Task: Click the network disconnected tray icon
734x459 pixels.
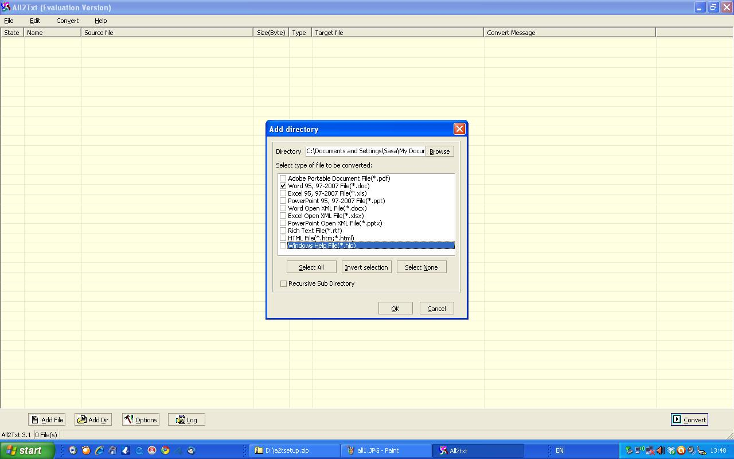Action: 650,450
